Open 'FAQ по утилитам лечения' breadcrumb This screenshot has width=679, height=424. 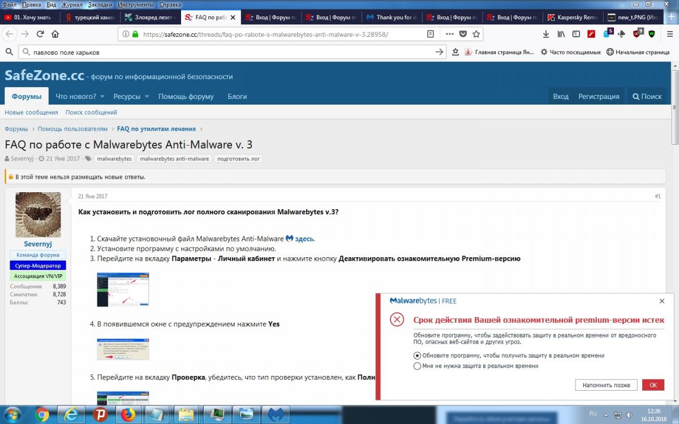point(156,129)
